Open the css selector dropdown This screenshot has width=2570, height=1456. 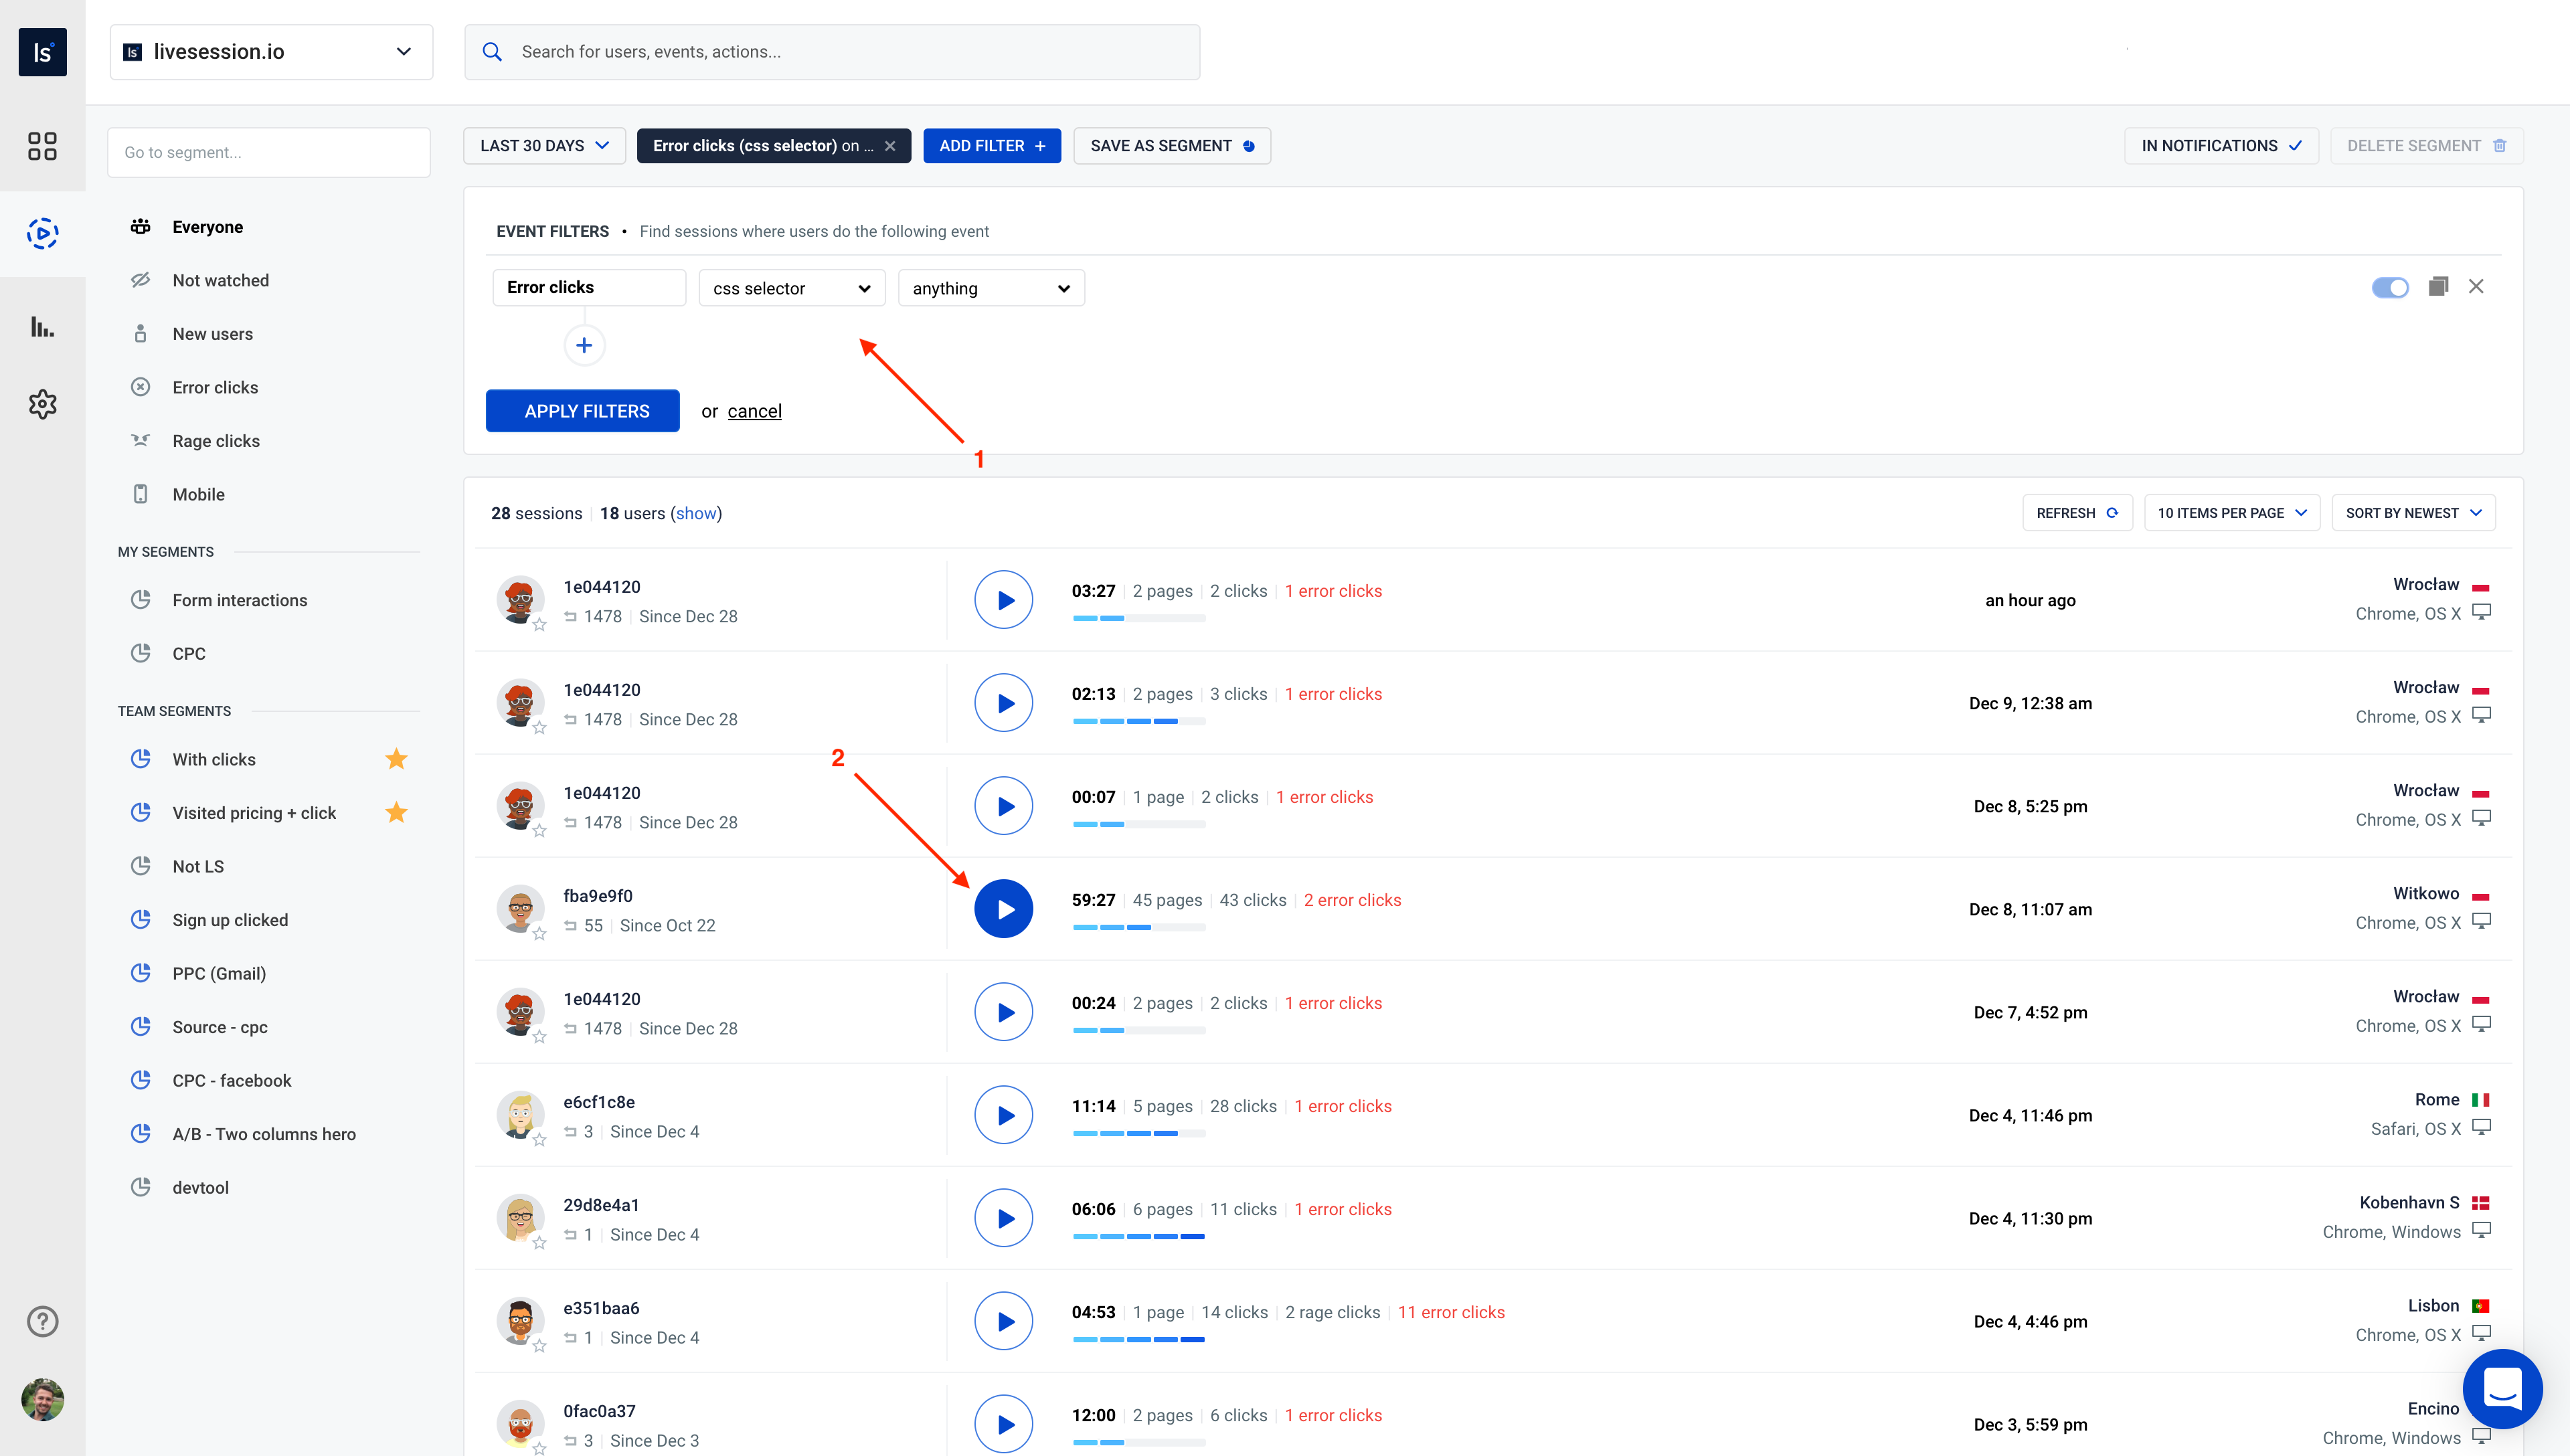(791, 288)
